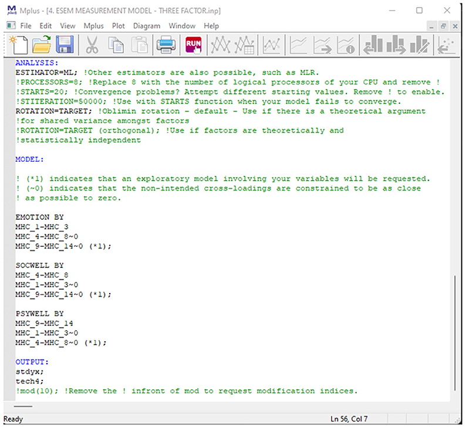Click the bar chart with pencil icon
The height and width of the screenshot is (428, 466).
point(419,45)
